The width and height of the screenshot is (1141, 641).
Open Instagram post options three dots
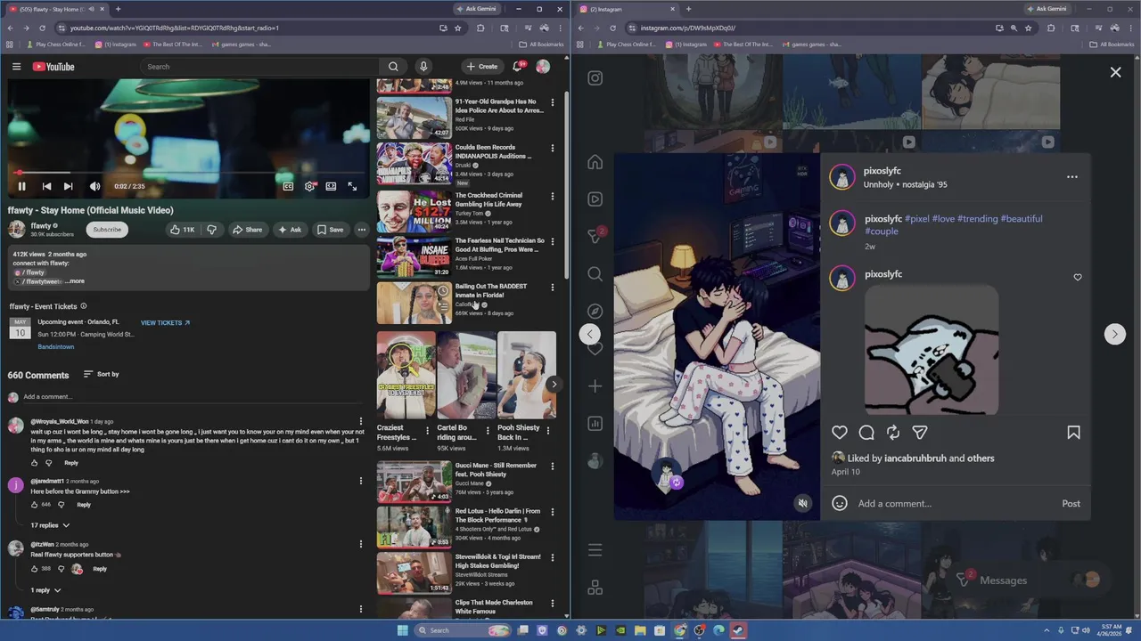[1072, 177]
